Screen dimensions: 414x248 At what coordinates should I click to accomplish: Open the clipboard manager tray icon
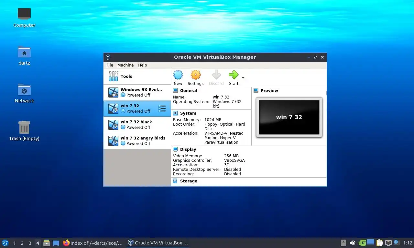point(379,243)
